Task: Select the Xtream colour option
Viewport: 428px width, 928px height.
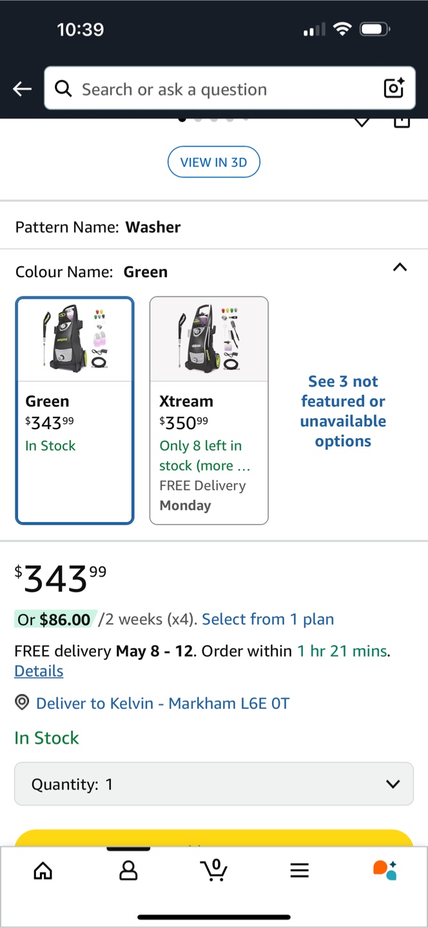Action: (x=209, y=411)
